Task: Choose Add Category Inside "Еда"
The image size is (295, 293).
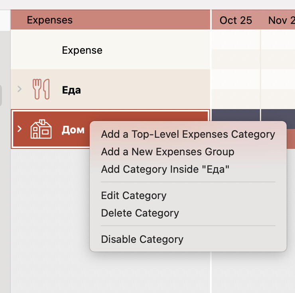Action: 165,169
